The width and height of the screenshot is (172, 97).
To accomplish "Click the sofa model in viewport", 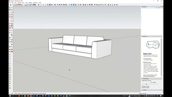I will [x=80, y=47].
